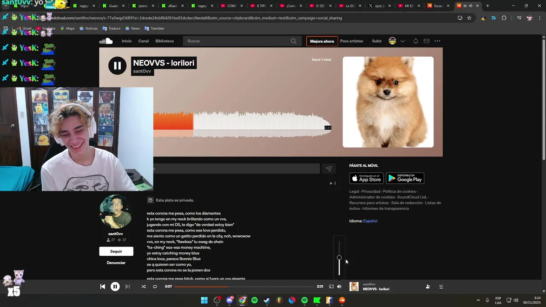The height and width of the screenshot is (307, 546).
Task: Send the comment with the arrow icon
Action: tap(328, 169)
